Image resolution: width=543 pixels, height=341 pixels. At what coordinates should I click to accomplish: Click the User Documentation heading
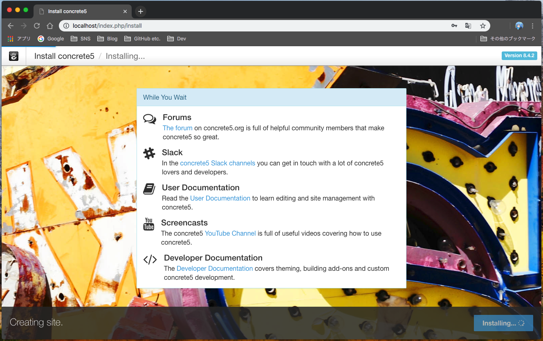point(201,187)
